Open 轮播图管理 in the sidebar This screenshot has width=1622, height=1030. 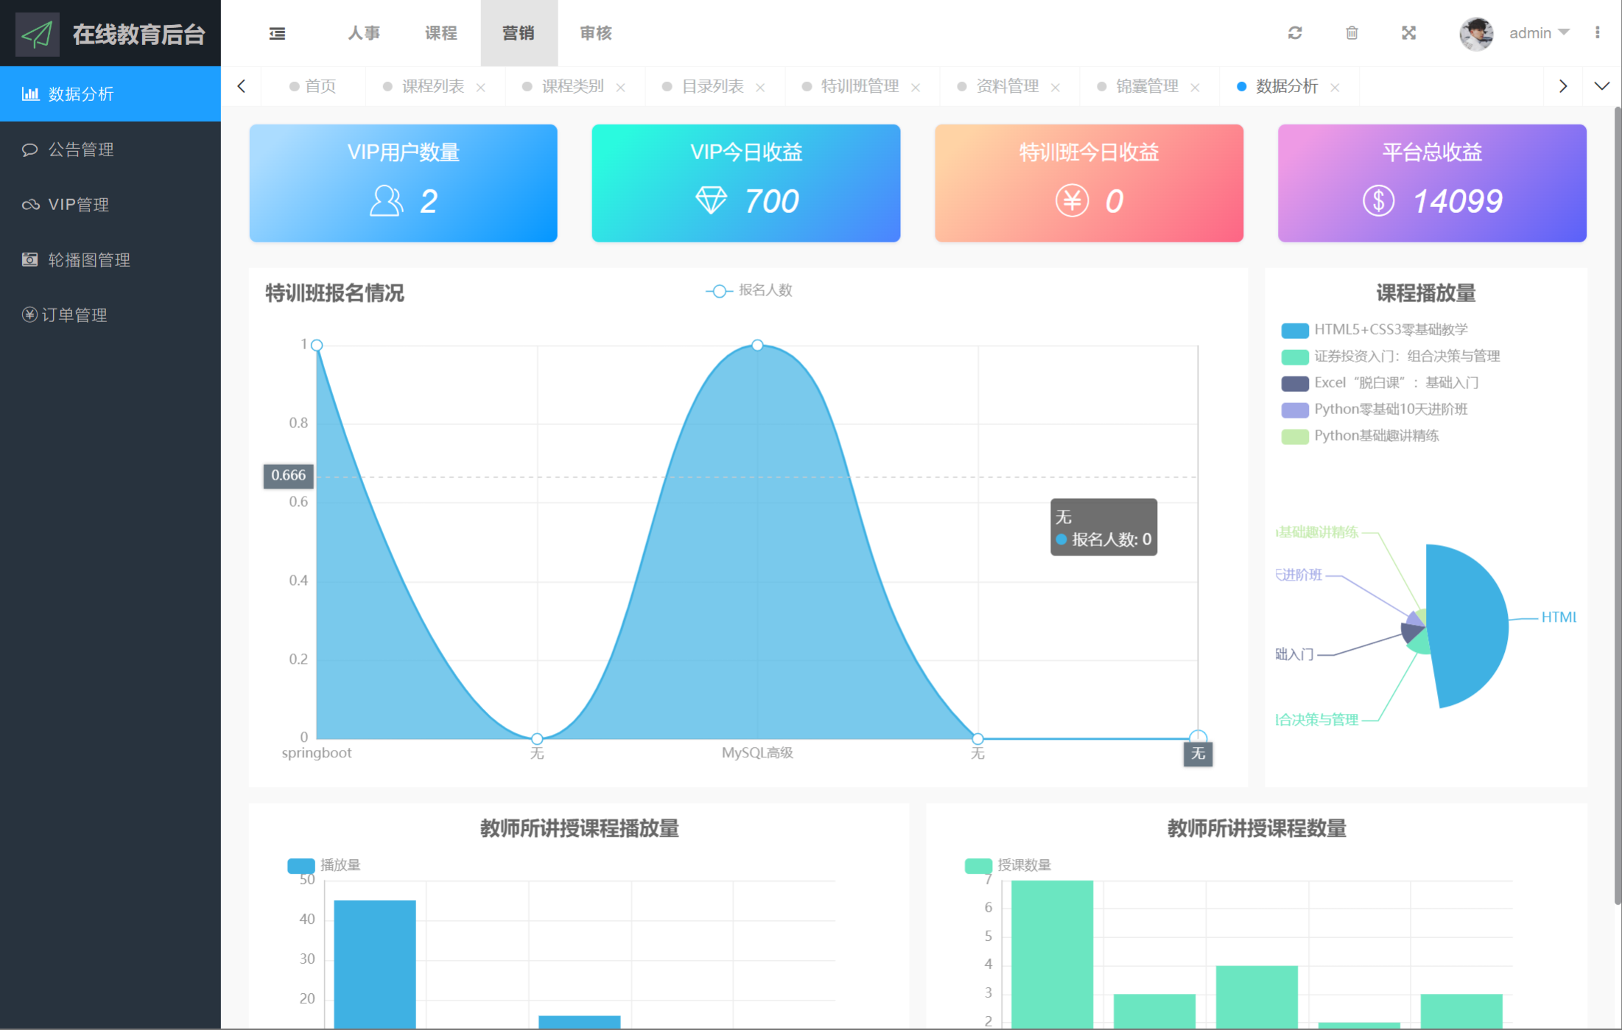pos(88,260)
